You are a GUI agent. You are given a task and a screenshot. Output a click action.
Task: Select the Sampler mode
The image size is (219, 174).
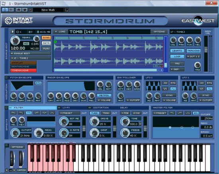tap(23, 63)
